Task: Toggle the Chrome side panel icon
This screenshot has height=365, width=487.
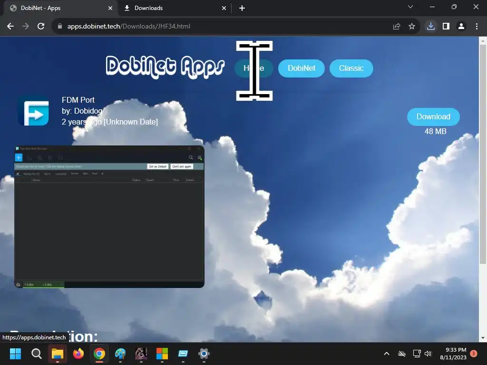Action: 446,27
